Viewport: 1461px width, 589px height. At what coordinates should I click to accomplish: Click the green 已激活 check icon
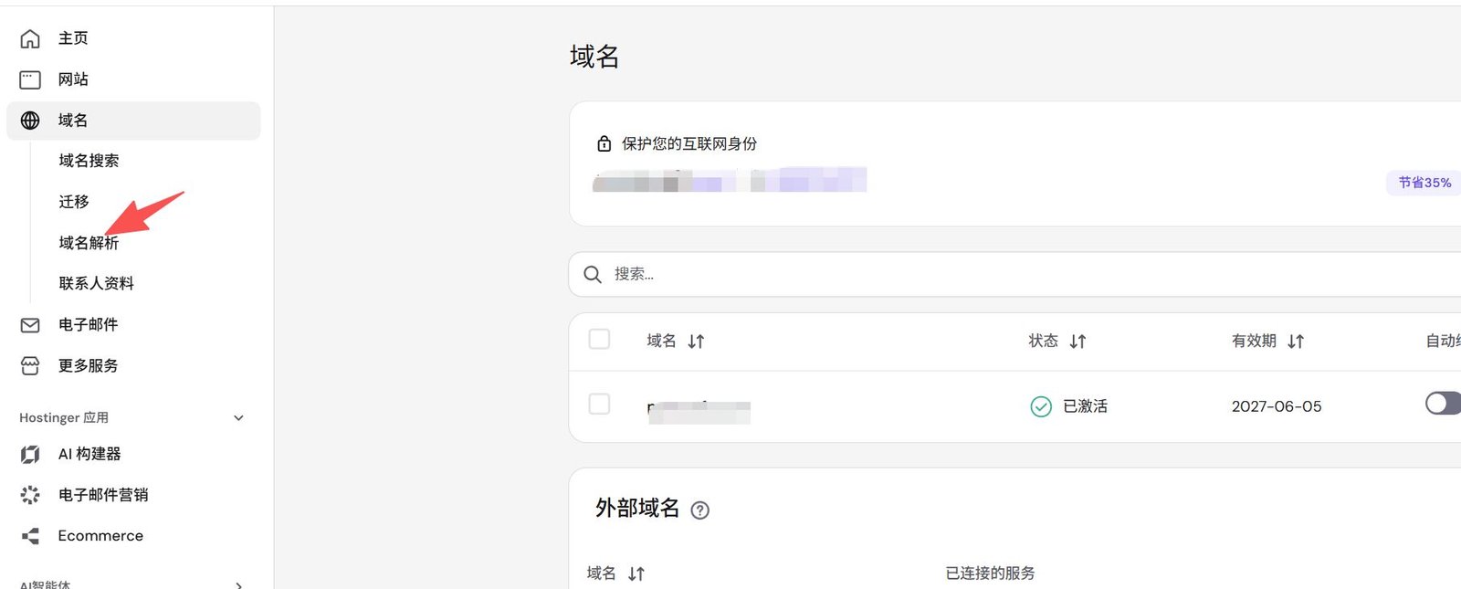[1041, 406]
